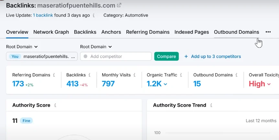Click the Fine authority score badge
Image resolution: width=279 pixels, height=140 pixels.
(x=26, y=121)
